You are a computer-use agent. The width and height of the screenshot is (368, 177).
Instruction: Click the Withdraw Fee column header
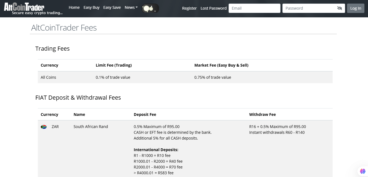[x=263, y=115]
